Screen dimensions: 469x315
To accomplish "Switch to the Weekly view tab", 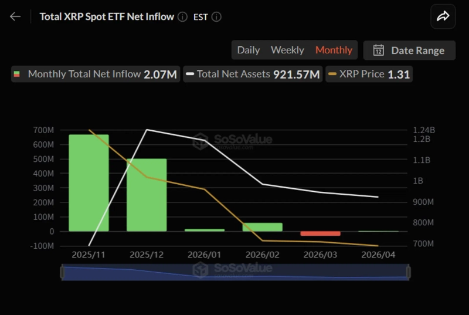I will [287, 50].
